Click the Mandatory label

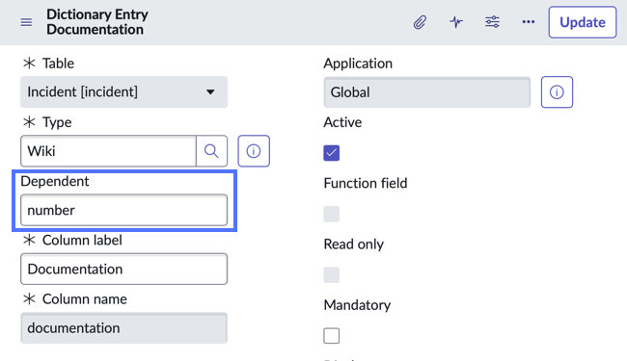357,305
